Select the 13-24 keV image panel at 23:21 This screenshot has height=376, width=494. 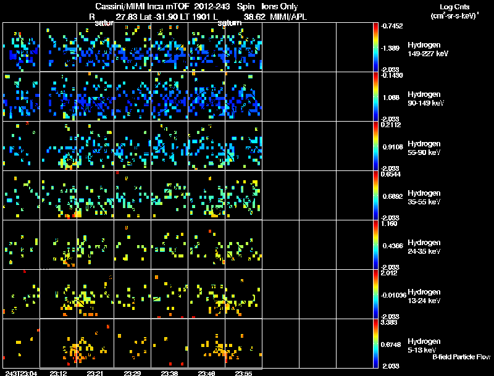pos(96,295)
